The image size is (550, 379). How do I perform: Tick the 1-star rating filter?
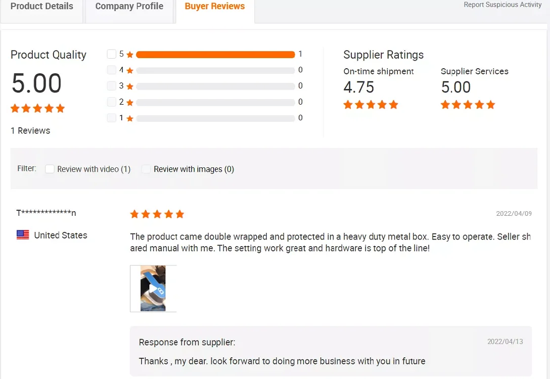click(x=112, y=118)
